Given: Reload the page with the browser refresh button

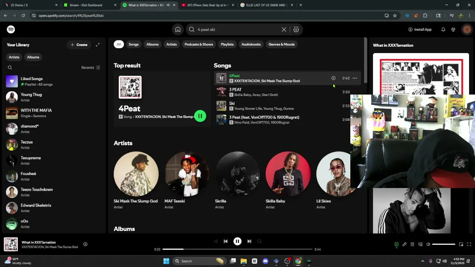Looking at the screenshot, I should click(x=23, y=16).
